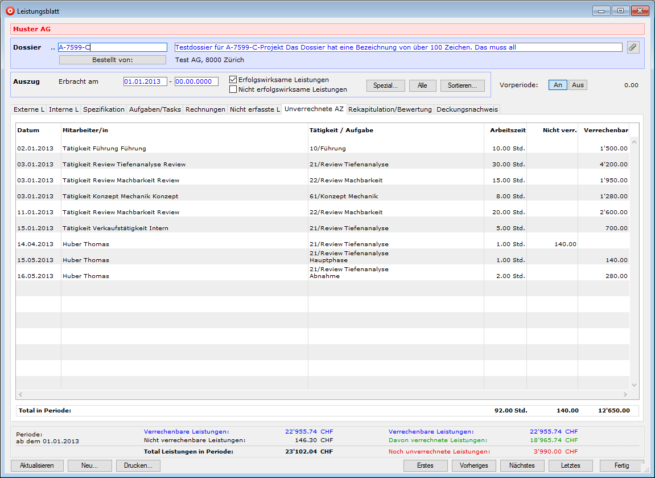Enable Nicht erfolgswirksame Leistungen checkbox
Image resolution: width=655 pixels, height=478 pixels.
[233, 89]
